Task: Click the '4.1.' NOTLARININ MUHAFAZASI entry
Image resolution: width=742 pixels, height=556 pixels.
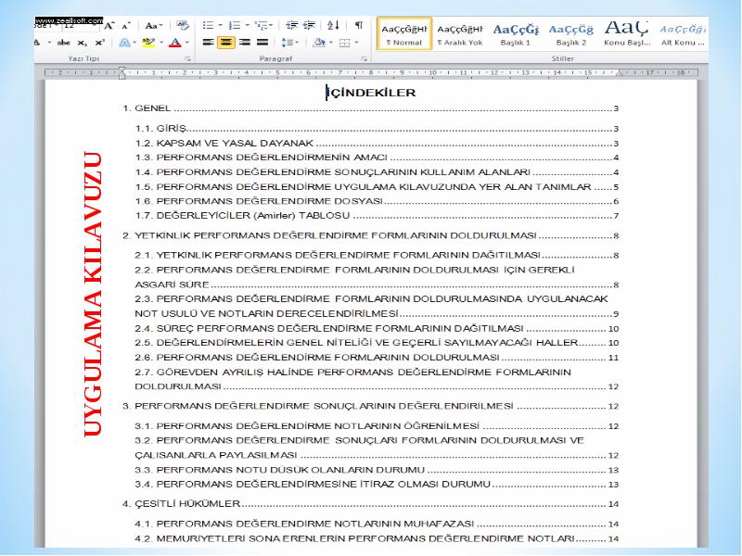Action: tap(377, 524)
